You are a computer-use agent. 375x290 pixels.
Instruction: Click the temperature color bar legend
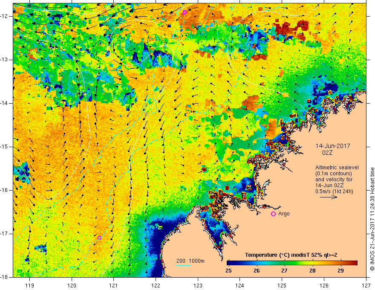tap(292, 263)
